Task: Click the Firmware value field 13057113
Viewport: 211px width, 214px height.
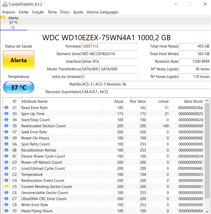Action: pyautogui.click(x=110, y=46)
